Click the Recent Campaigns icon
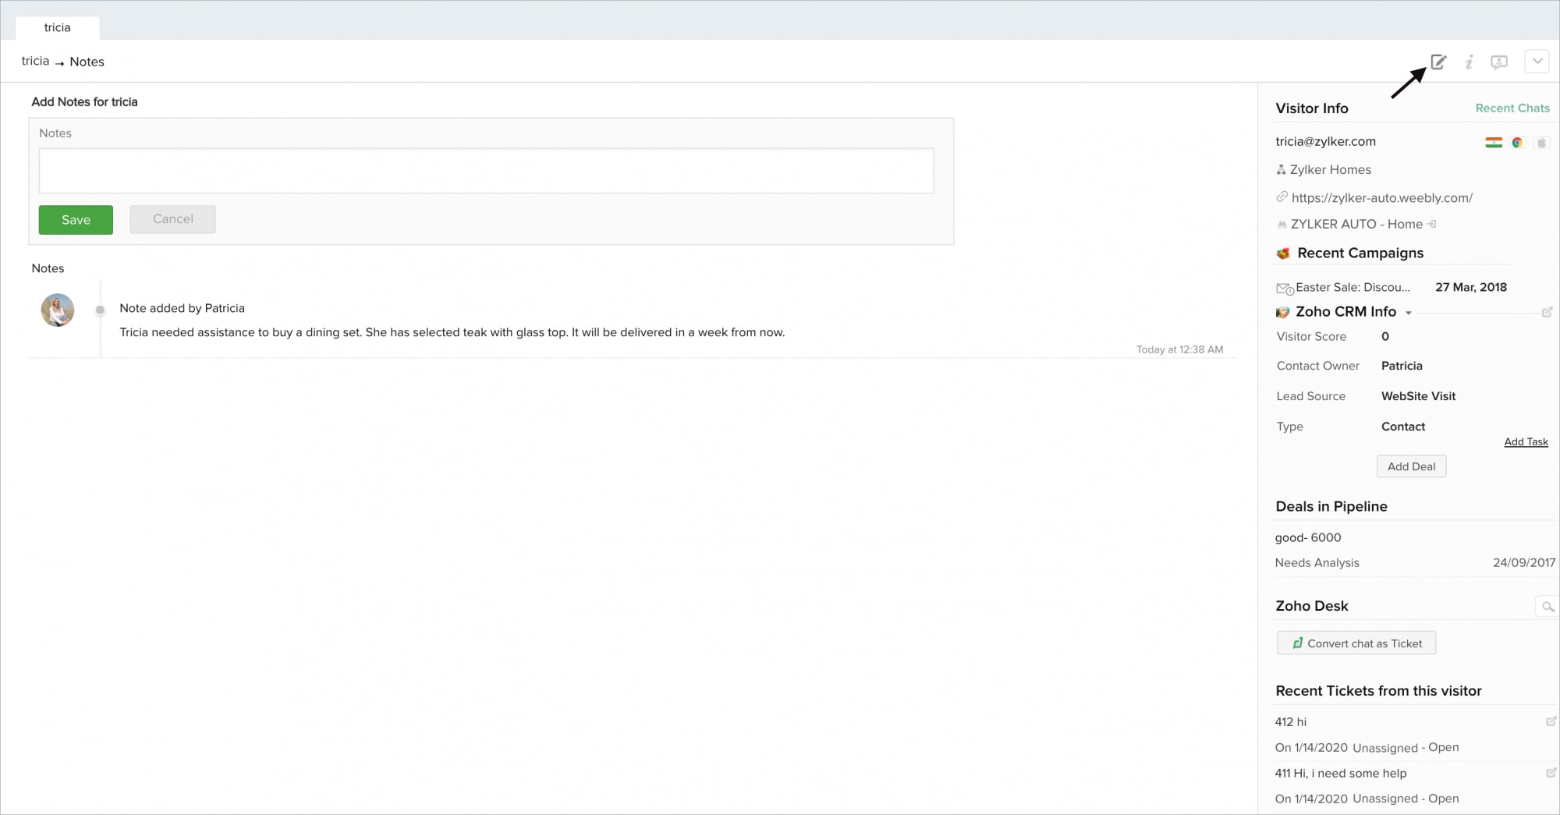This screenshot has height=815, width=1560. [1283, 253]
